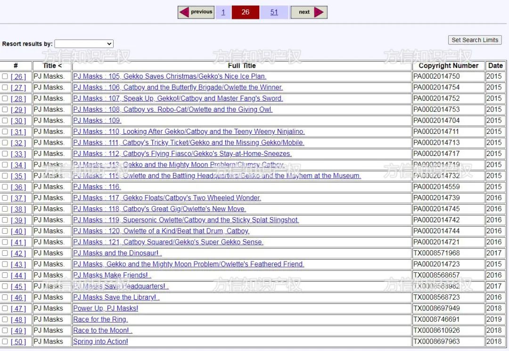Open 'PJ Masks : 108, Catboy vs. Robo-Cat' title
Viewport: 509px width, 351px height.
click(172, 109)
